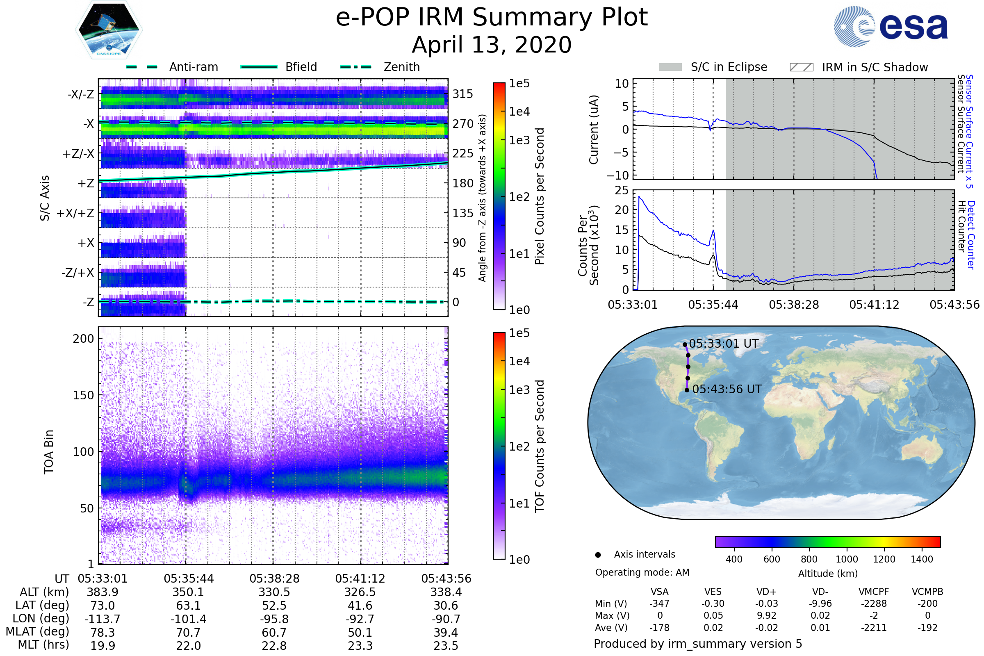Click the Altitude (km) horizontal colorbar
This screenshot has height=656, width=984.
[827, 541]
